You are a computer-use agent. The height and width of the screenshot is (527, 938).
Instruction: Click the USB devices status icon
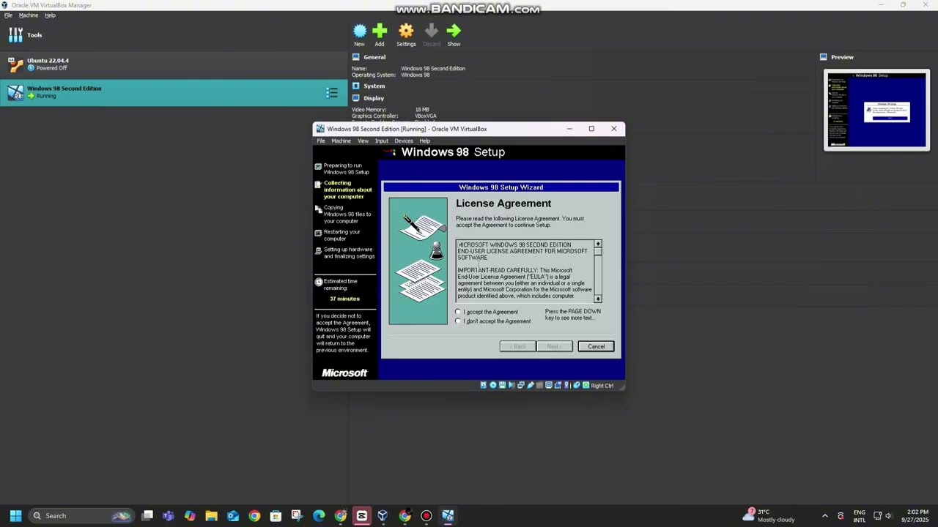(x=531, y=385)
